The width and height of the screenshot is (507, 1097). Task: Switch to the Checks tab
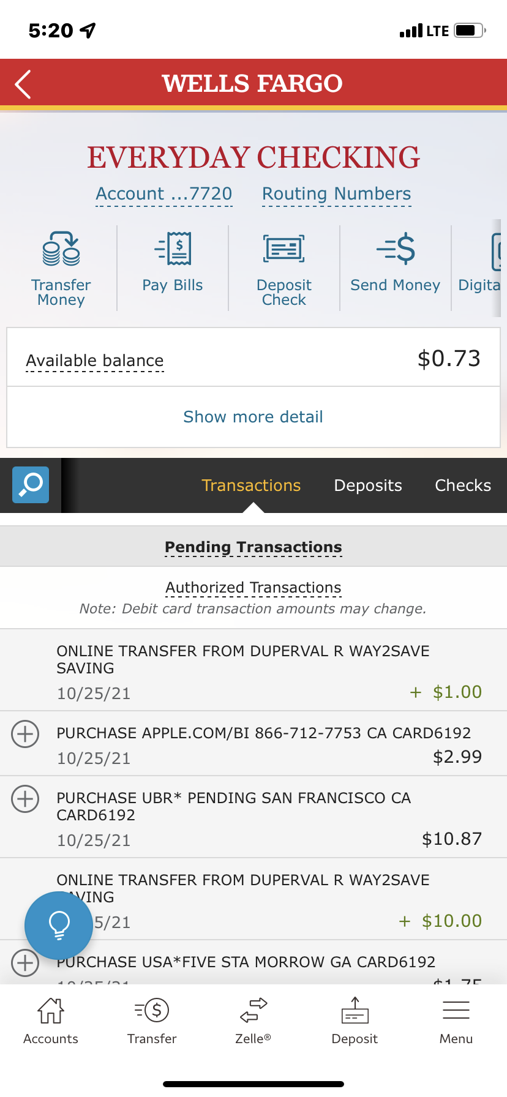click(x=463, y=485)
